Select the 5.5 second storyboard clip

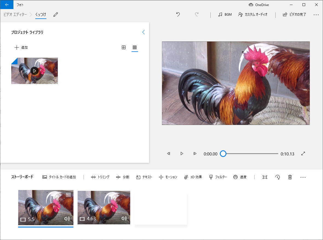pyautogui.click(x=46, y=208)
